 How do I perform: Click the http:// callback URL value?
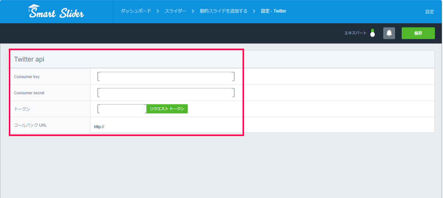[x=99, y=127]
